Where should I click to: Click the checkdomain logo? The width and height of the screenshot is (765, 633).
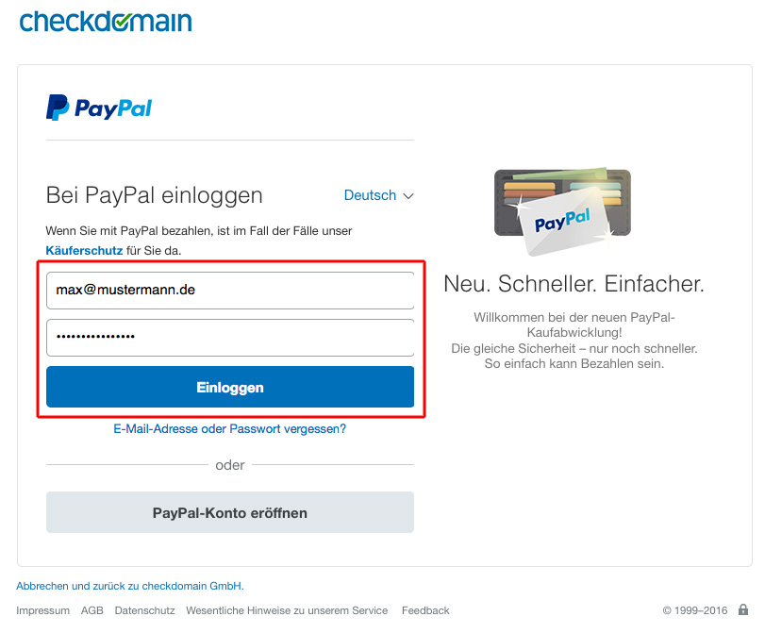(x=106, y=22)
